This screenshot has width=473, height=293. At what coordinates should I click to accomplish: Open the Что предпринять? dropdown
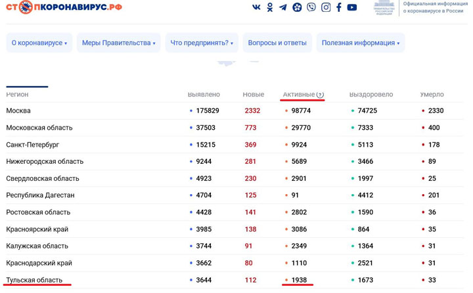pyautogui.click(x=202, y=43)
